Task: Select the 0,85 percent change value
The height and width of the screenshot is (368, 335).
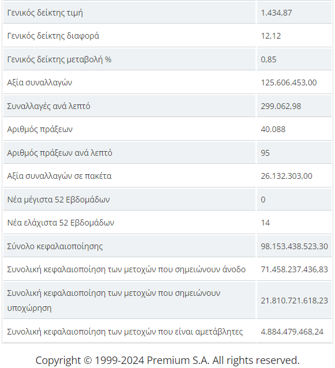Action: tap(268, 59)
